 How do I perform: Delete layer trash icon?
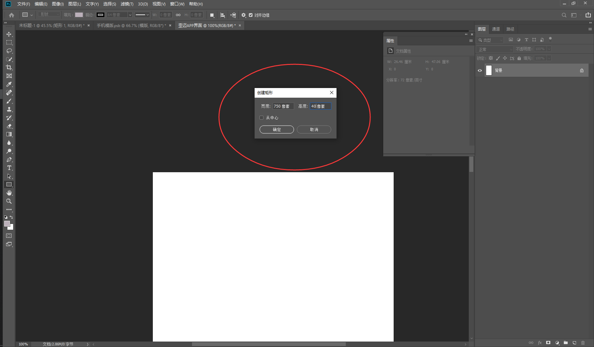point(583,343)
